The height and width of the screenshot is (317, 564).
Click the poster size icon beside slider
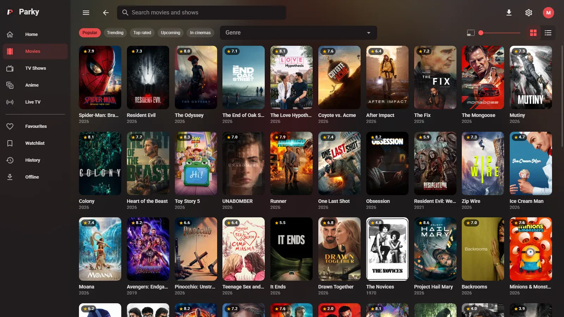[471, 33]
